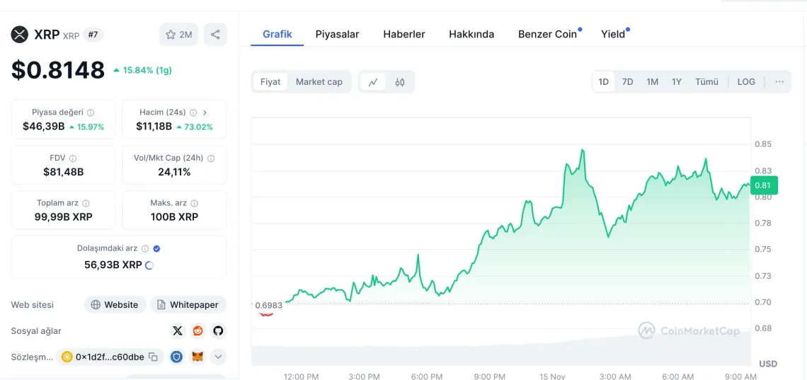Click the $46,39B market cap value
This screenshot has width=807, height=380.
coord(44,127)
